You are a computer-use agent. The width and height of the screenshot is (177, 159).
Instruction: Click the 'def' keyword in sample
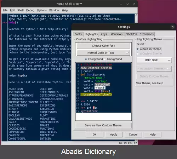pos(83,75)
